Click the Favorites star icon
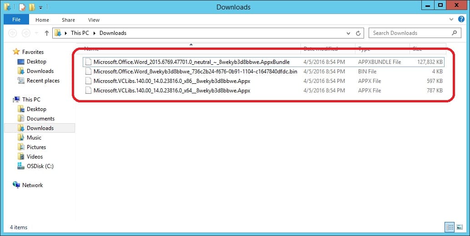 [x=16, y=52]
